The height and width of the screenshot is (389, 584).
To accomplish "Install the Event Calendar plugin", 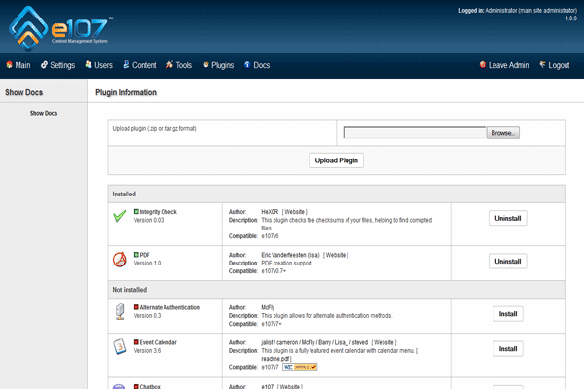I will [507, 348].
